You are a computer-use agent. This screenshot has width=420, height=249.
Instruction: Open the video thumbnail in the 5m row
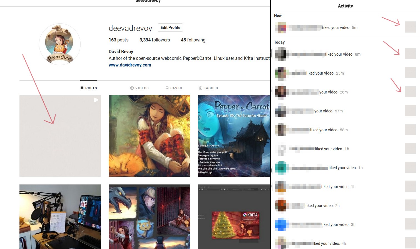click(x=410, y=27)
